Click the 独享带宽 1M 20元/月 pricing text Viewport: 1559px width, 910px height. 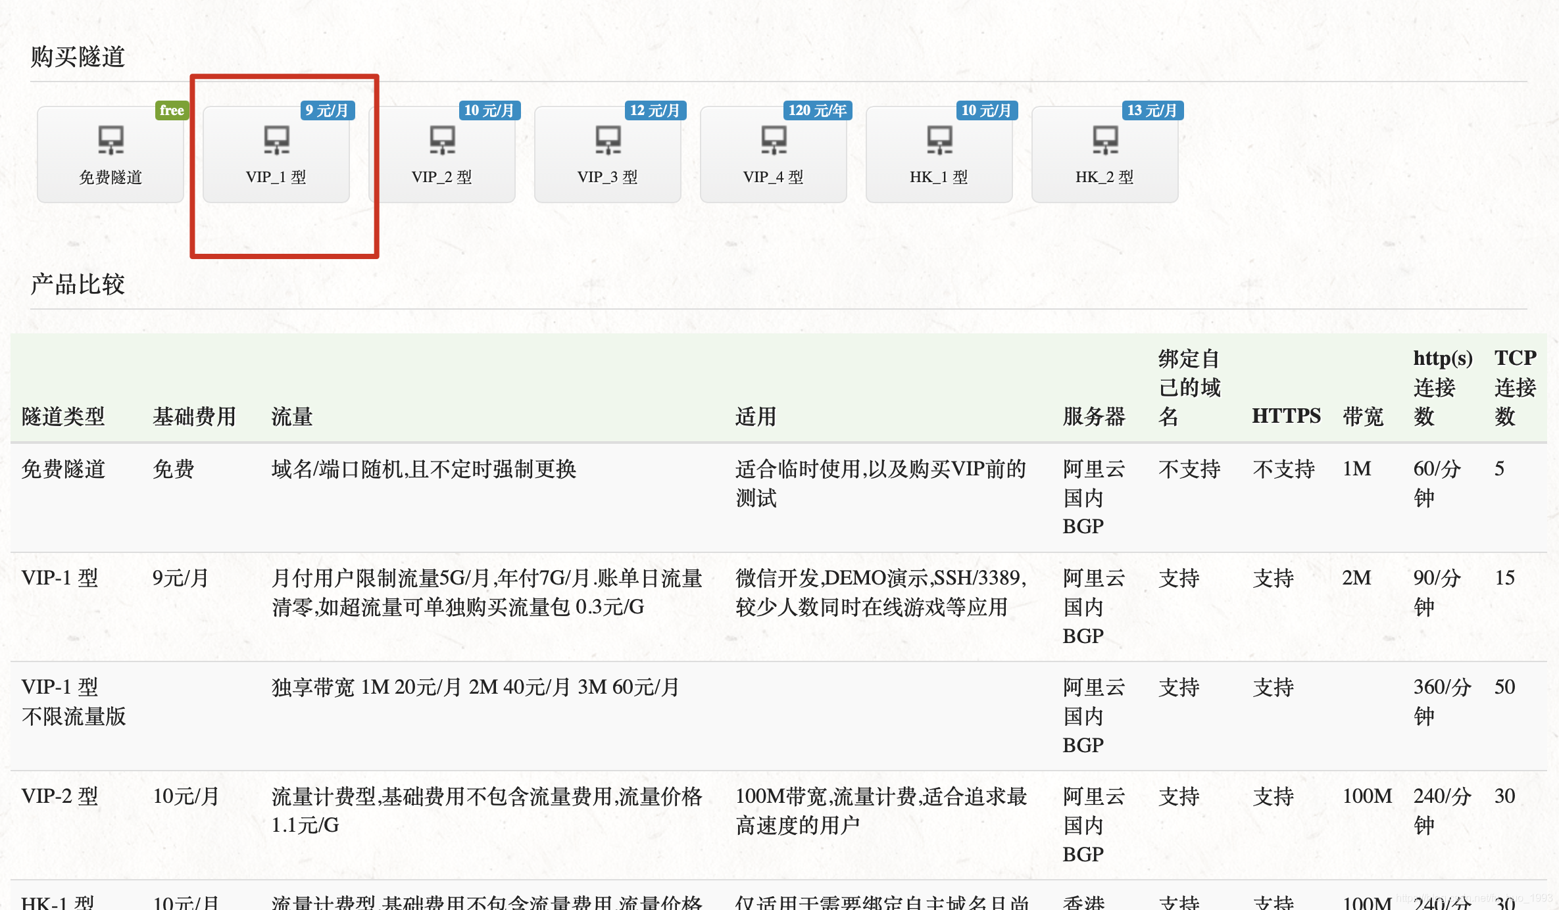coord(475,687)
